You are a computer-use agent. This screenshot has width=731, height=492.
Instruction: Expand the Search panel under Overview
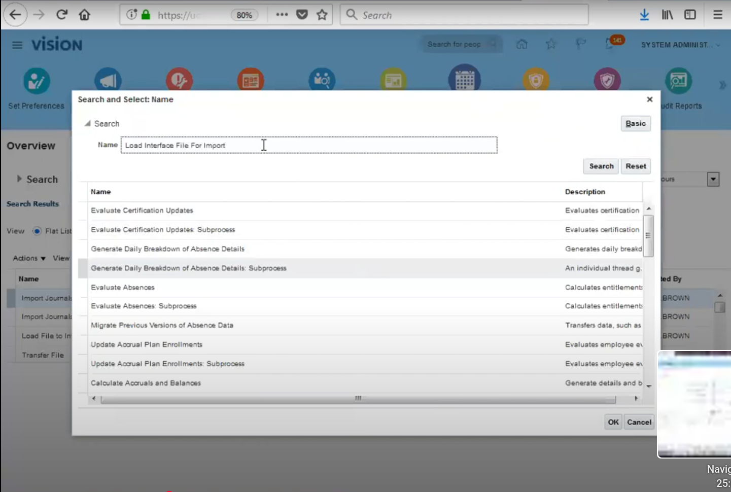tap(19, 179)
